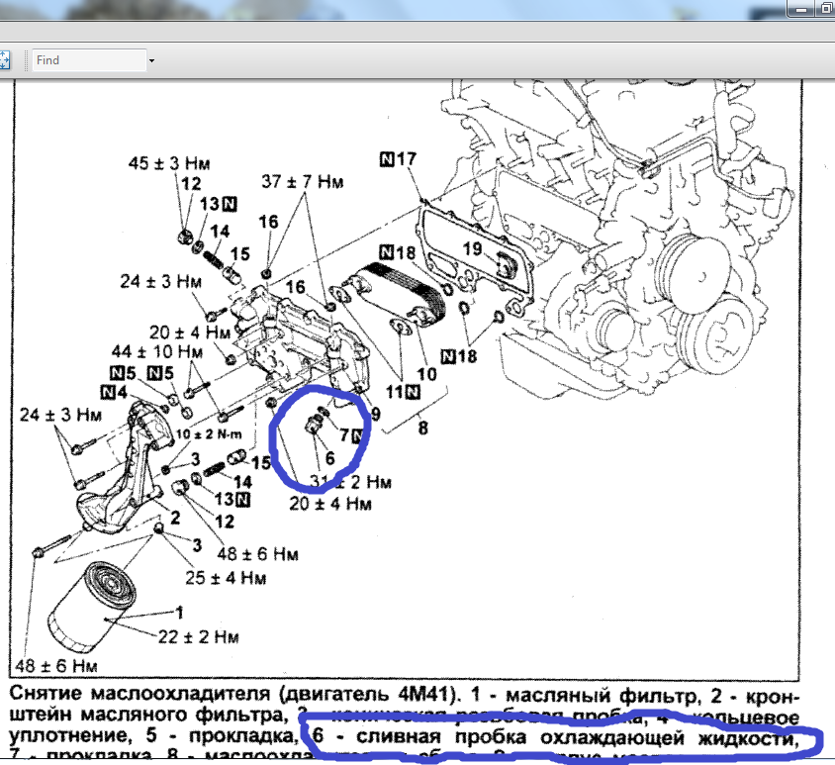Click the fit-page arrows toolbar icon
835x765 pixels.
pos(4,60)
